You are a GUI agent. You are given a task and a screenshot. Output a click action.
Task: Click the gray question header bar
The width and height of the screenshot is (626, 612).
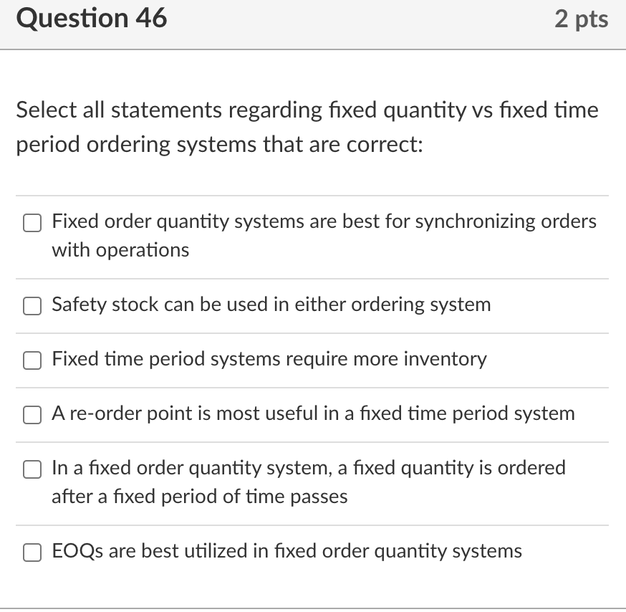[x=313, y=24]
